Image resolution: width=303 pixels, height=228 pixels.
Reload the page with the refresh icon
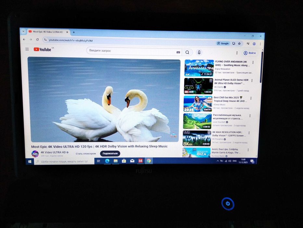tap(37, 39)
